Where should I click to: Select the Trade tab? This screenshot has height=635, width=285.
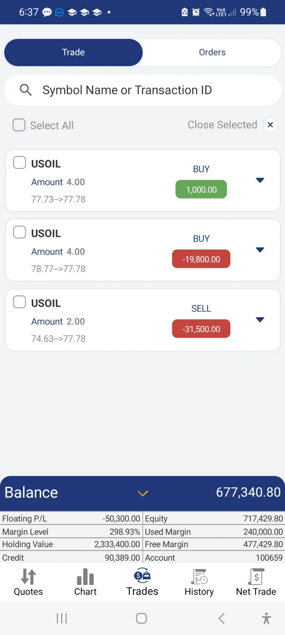(73, 52)
